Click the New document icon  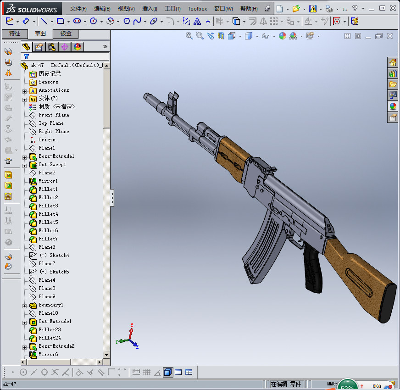click(280, 9)
